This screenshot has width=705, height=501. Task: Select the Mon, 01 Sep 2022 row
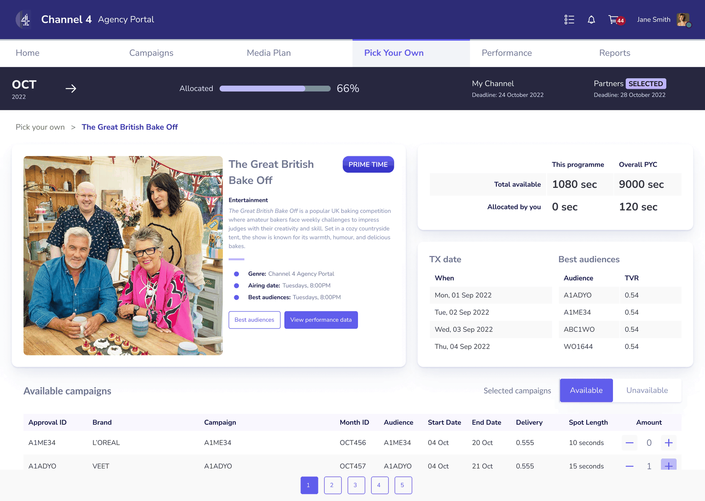(x=491, y=295)
